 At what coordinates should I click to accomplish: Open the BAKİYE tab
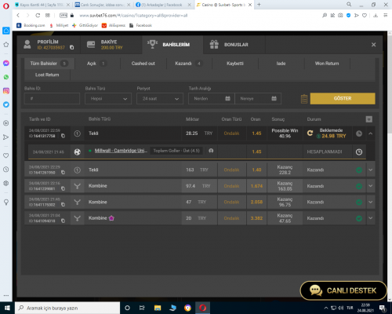111,45
